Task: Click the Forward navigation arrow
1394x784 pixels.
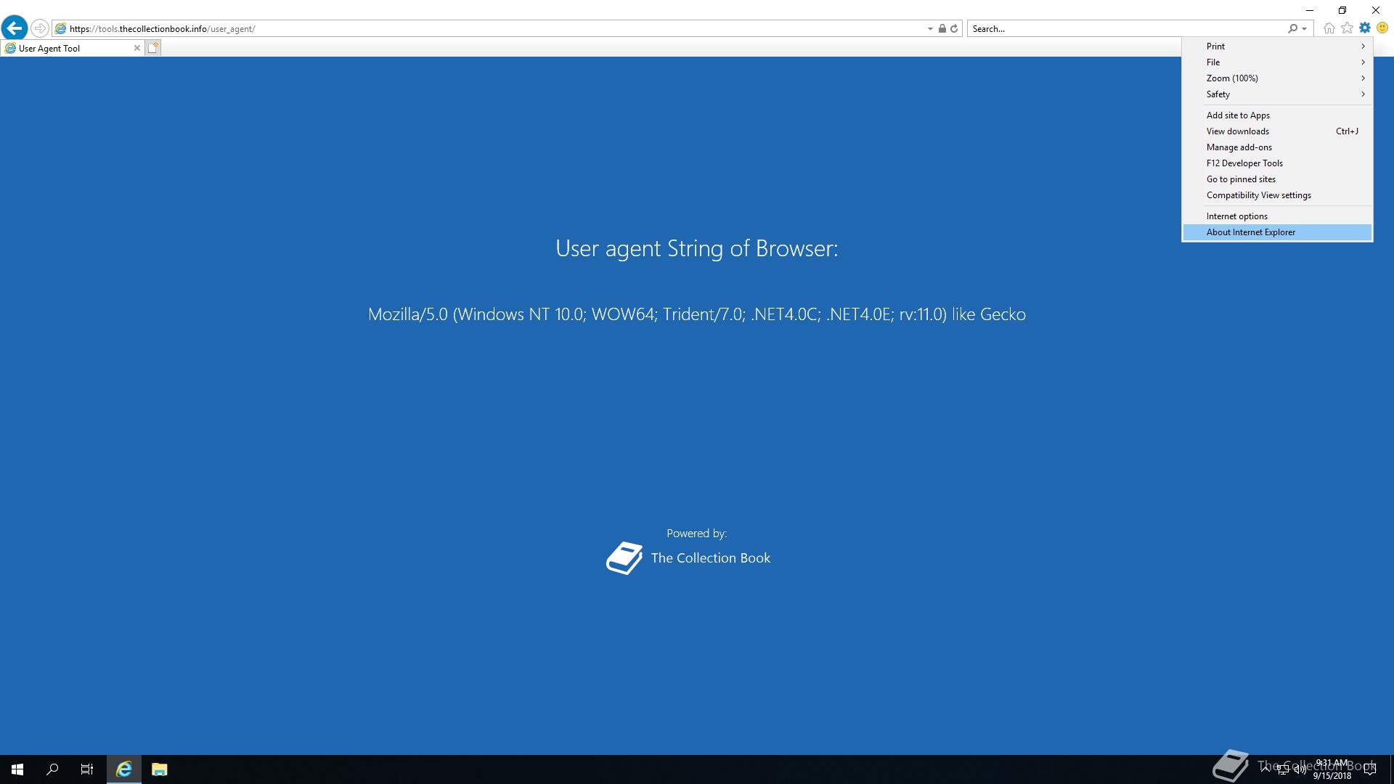Action: point(40,28)
